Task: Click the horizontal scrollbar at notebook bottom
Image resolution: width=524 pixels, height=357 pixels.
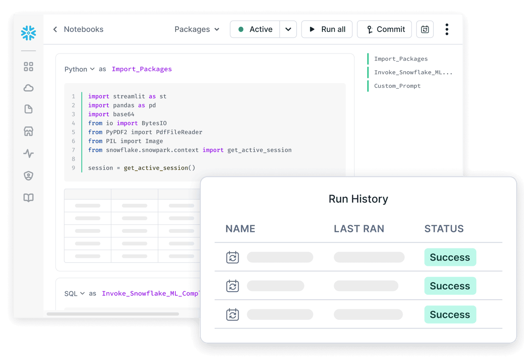Action: coord(113,314)
